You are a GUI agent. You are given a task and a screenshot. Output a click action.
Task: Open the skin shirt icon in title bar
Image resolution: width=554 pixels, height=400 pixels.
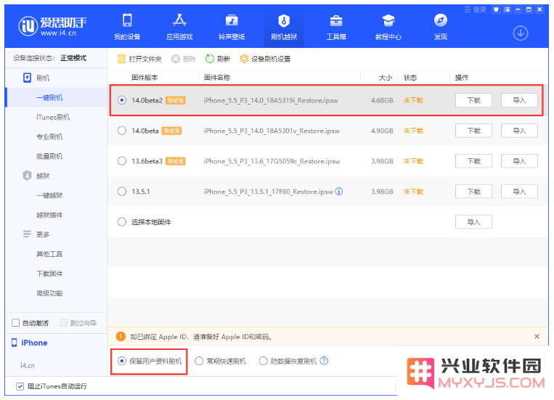[x=496, y=9]
